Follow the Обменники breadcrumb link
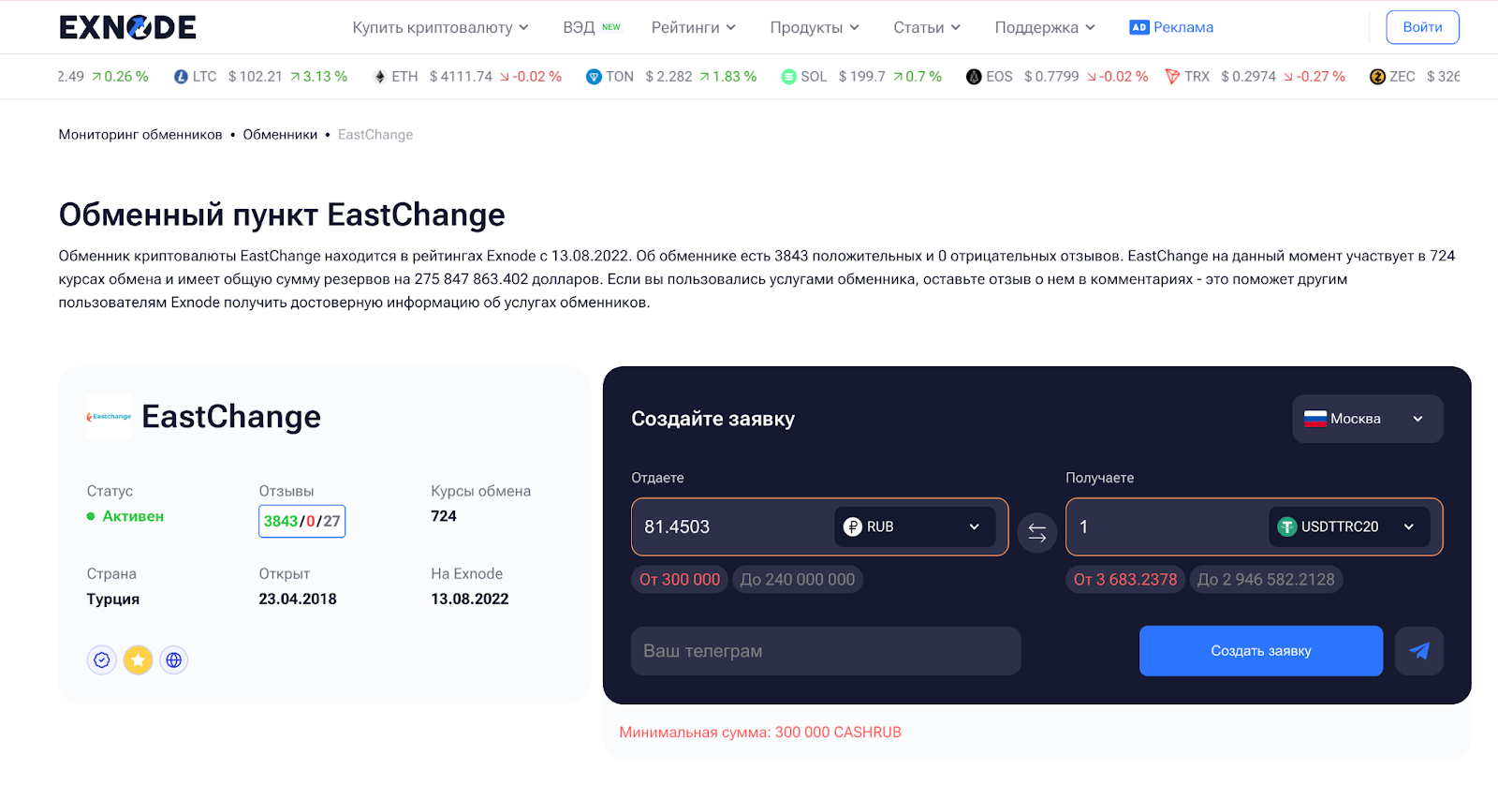Screen dimensions: 1498x785 pyautogui.click(x=280, y=135)
